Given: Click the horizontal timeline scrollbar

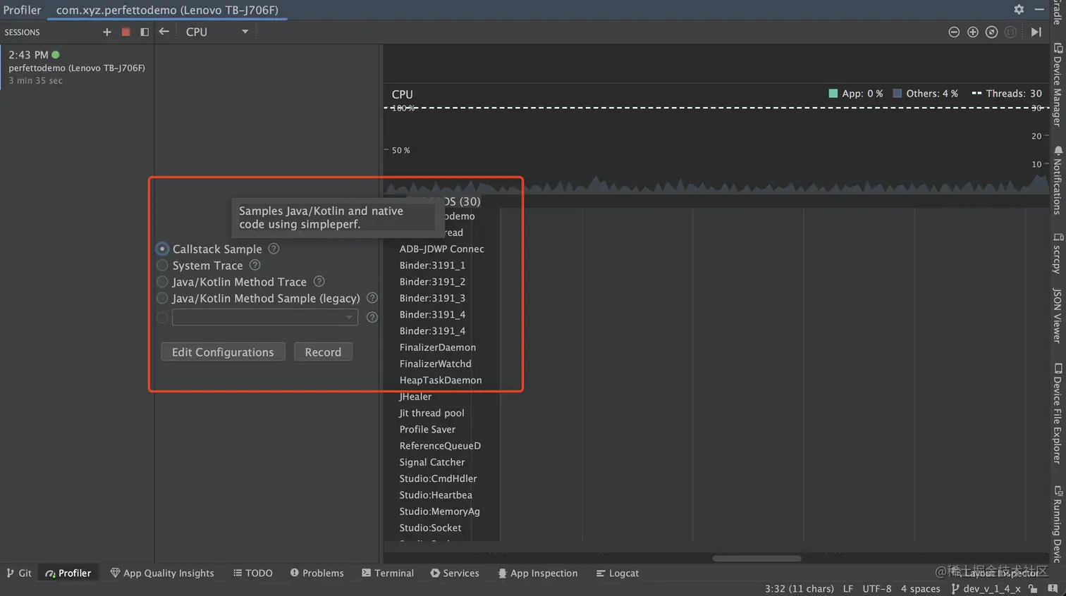Looking at the screenshot, I should point(756,559).
